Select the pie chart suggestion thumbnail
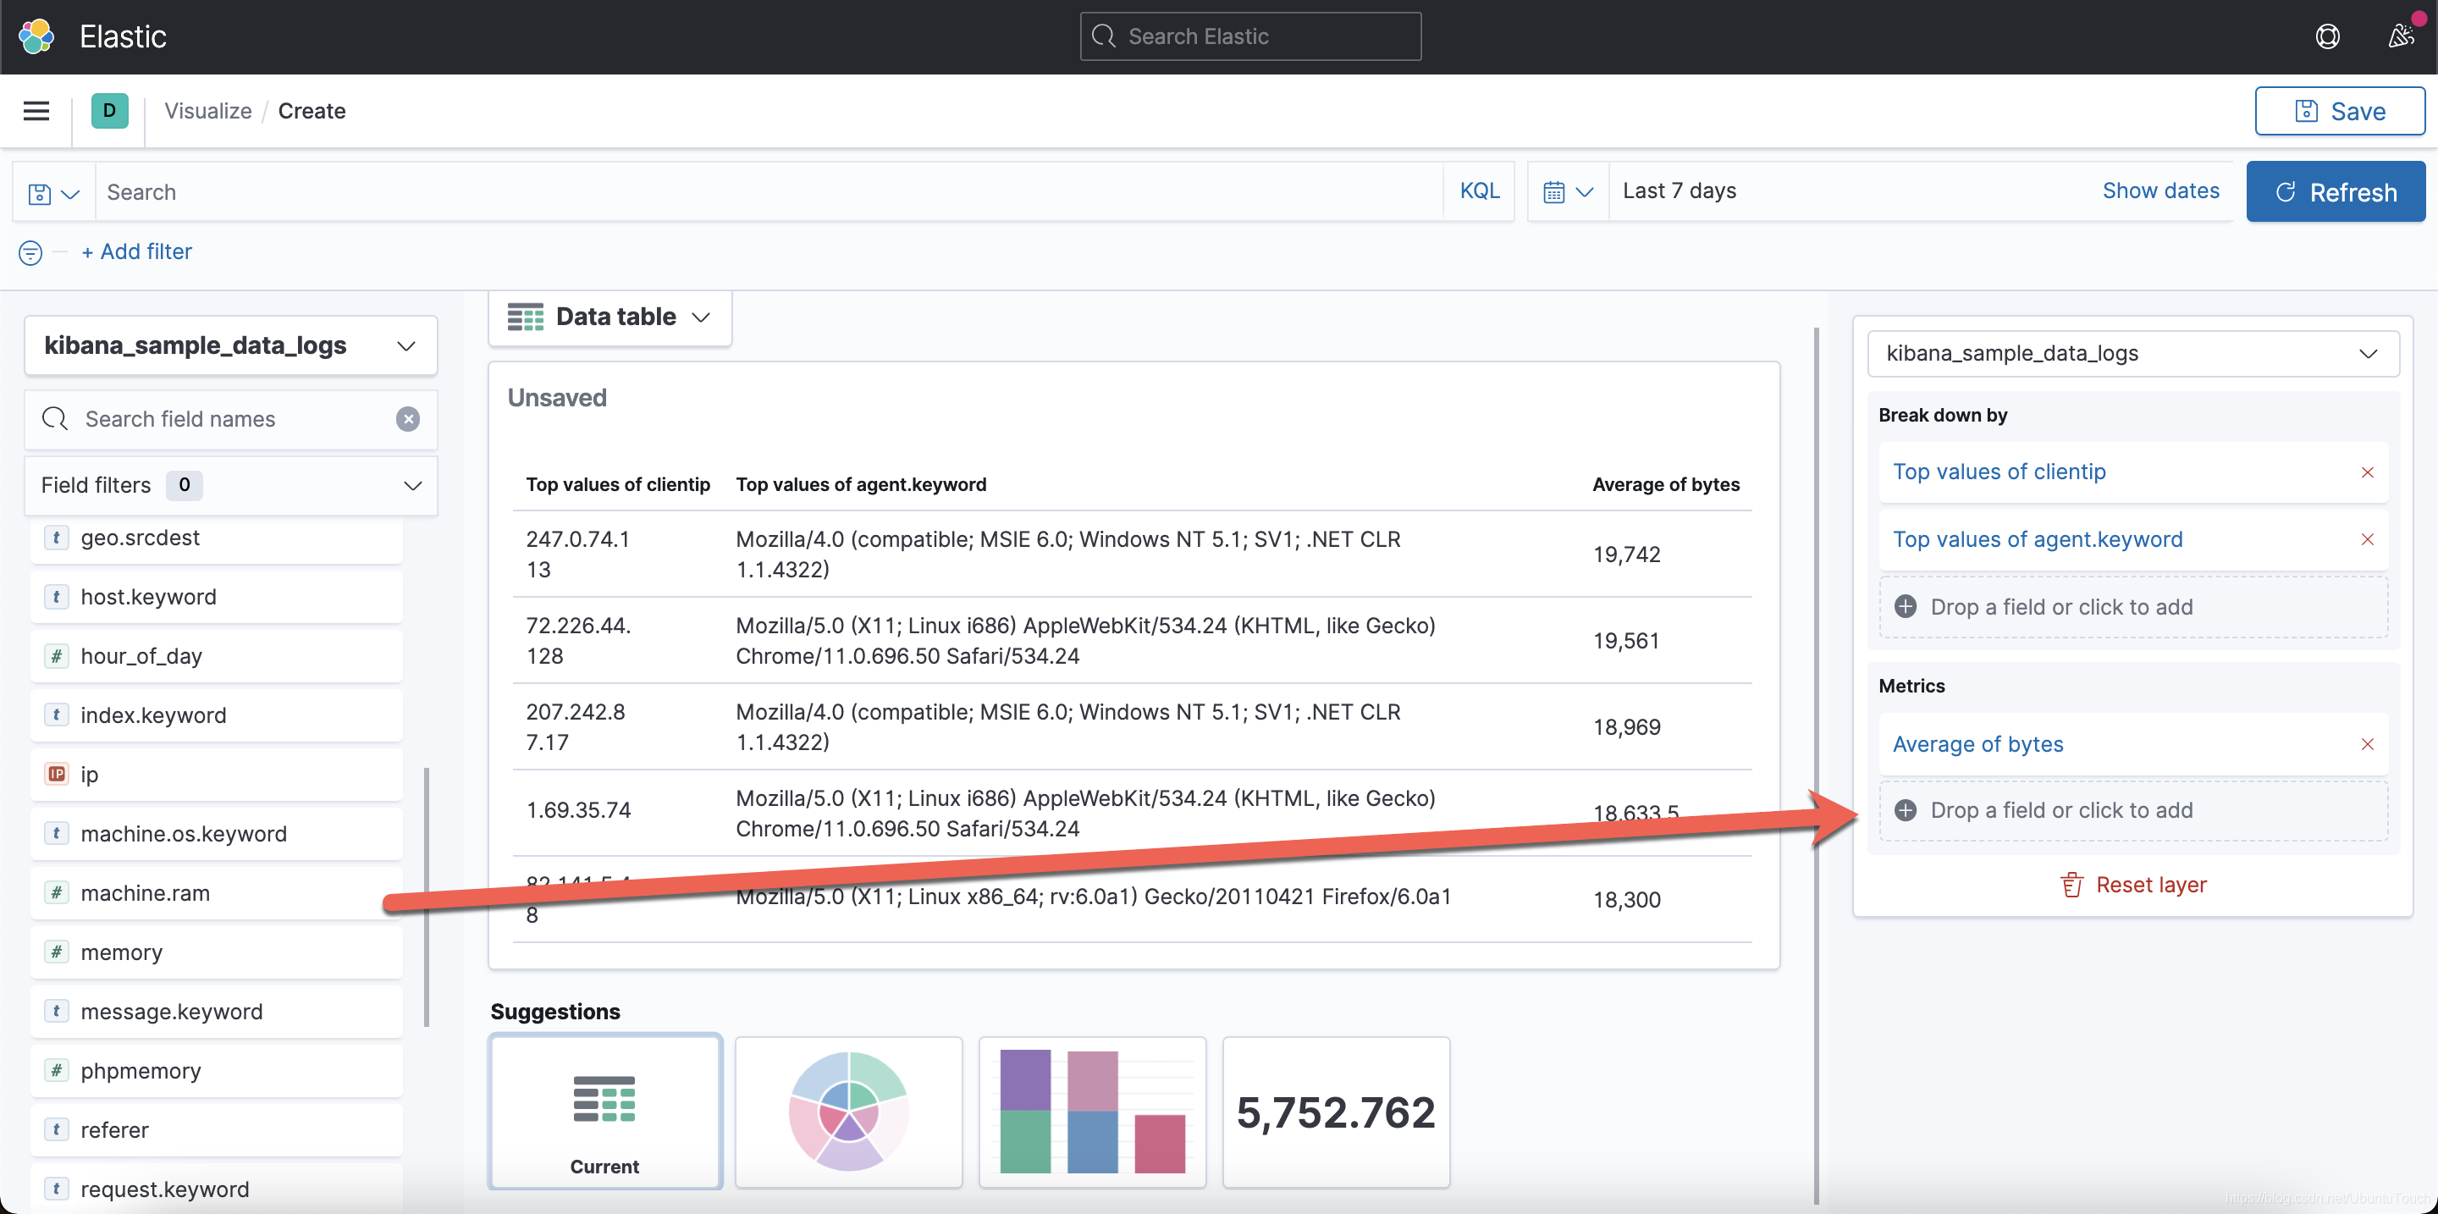The width and height of the screenshot is (2438, 1214). 848,1112
